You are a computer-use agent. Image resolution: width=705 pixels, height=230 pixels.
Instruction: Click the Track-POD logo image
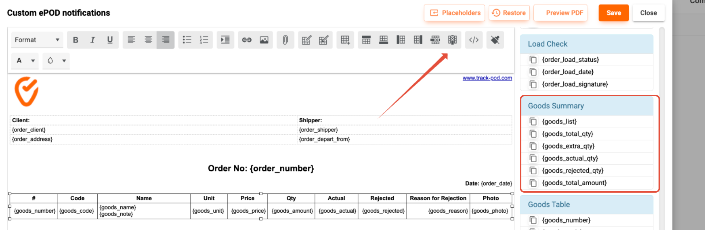(26, 92)
